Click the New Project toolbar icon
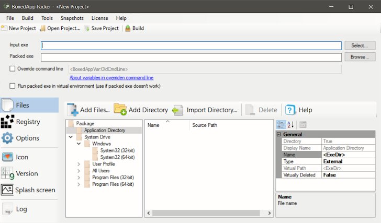 (4, 28)
